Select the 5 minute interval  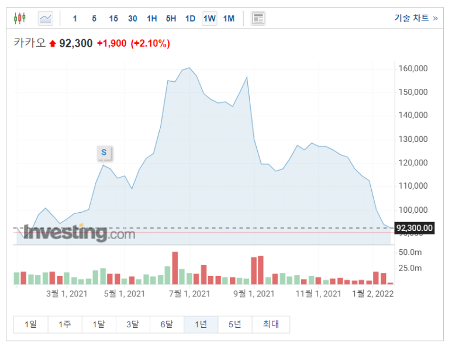click(x=94, y=19)
